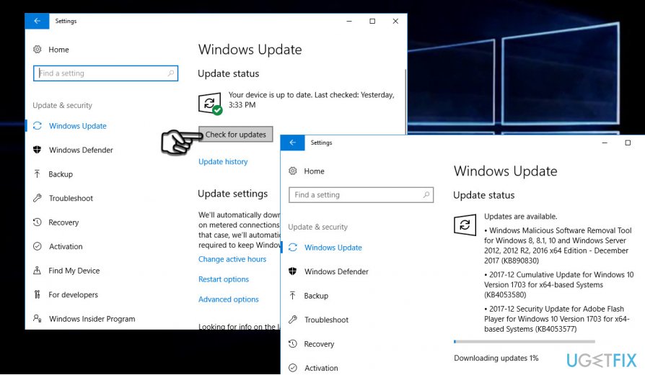The height and width of the screenshot is (375, 645).
Task: Click the Find a setting box in the rear window
Action: click(x=106, y=73)
